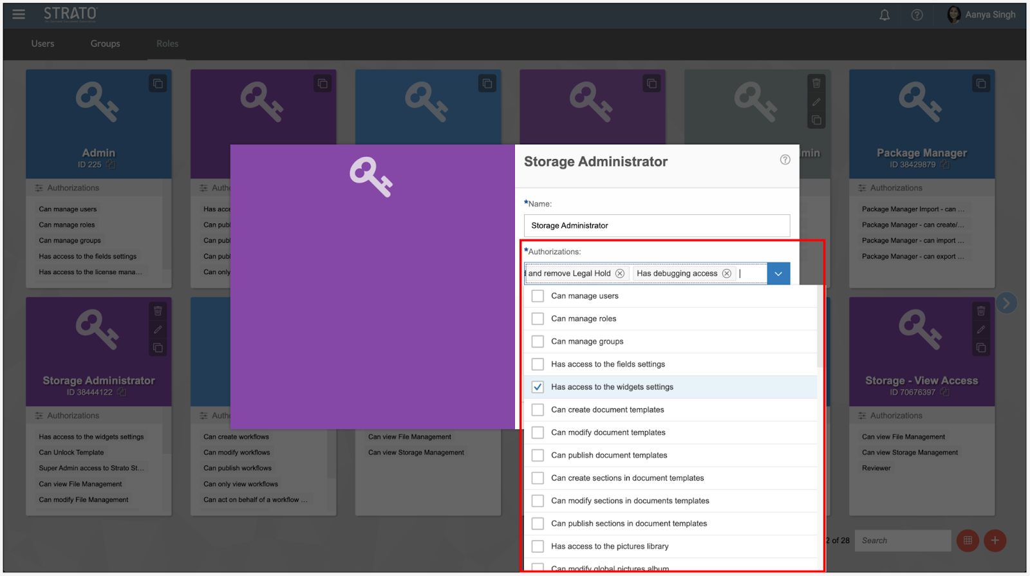Check 'Can manage users' checkbox
Image resolution: width=1030 pixels, height=576 pixels.
pos(538,296)
